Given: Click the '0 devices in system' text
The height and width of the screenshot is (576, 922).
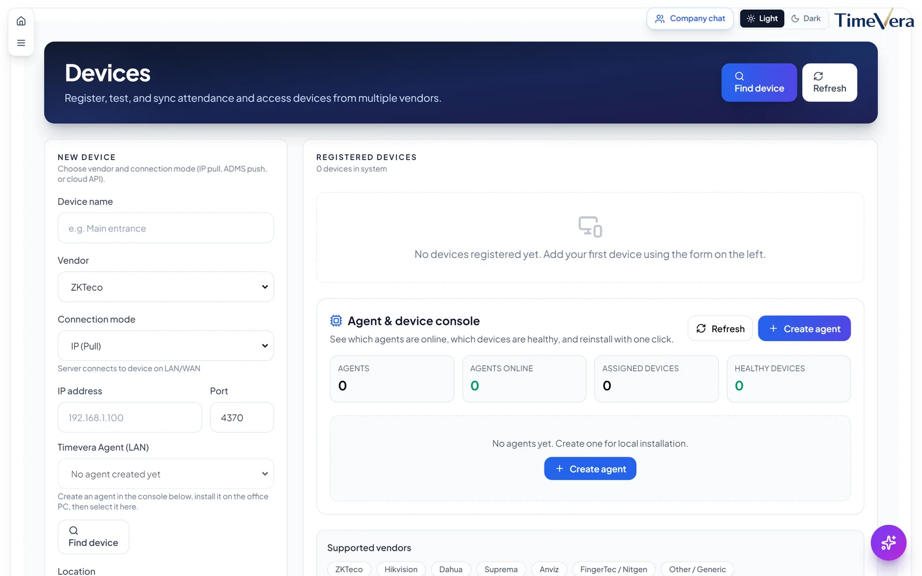Looking at the screenshot, I should tap(352, 169).
